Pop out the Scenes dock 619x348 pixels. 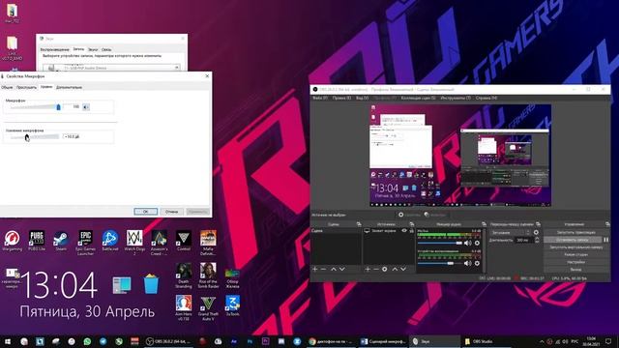pyautogui.click(x=359, y=224)
